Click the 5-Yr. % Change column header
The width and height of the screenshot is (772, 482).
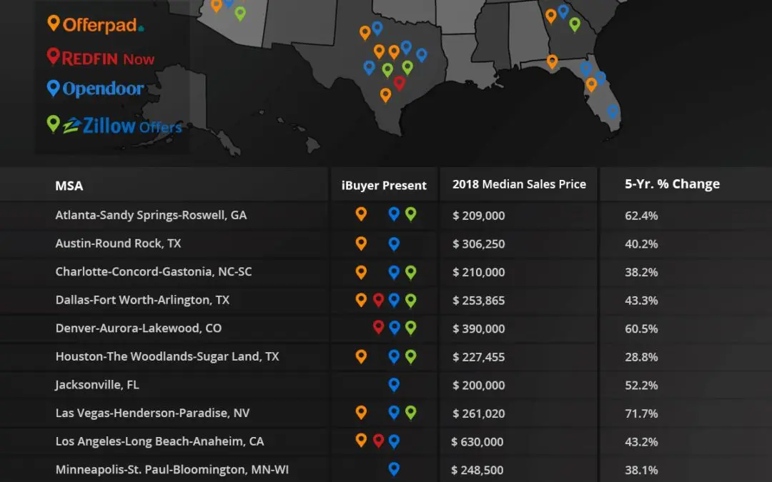tap(672, 184)
